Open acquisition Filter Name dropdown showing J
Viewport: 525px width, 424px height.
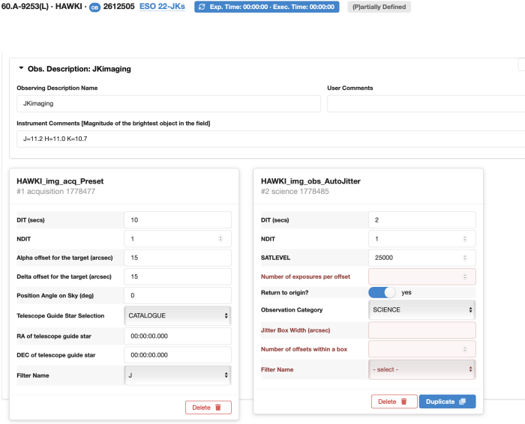coord(177,375)
